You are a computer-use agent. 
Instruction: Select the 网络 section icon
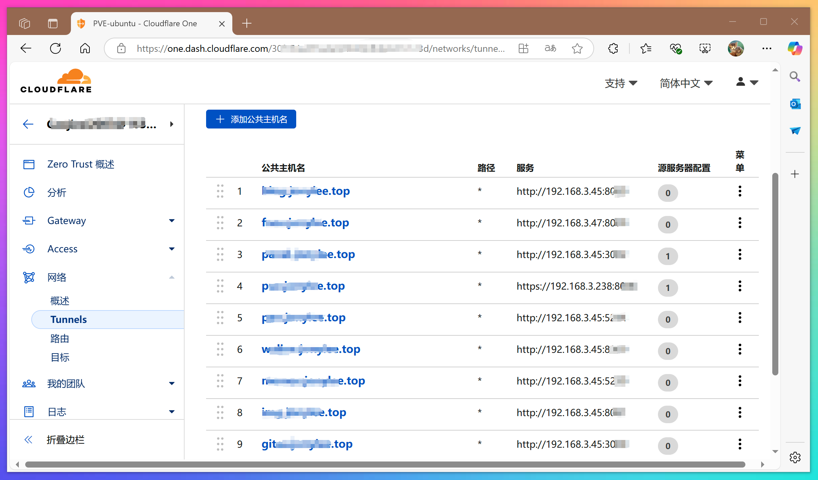pyautogui.click(x=29, y=277)
